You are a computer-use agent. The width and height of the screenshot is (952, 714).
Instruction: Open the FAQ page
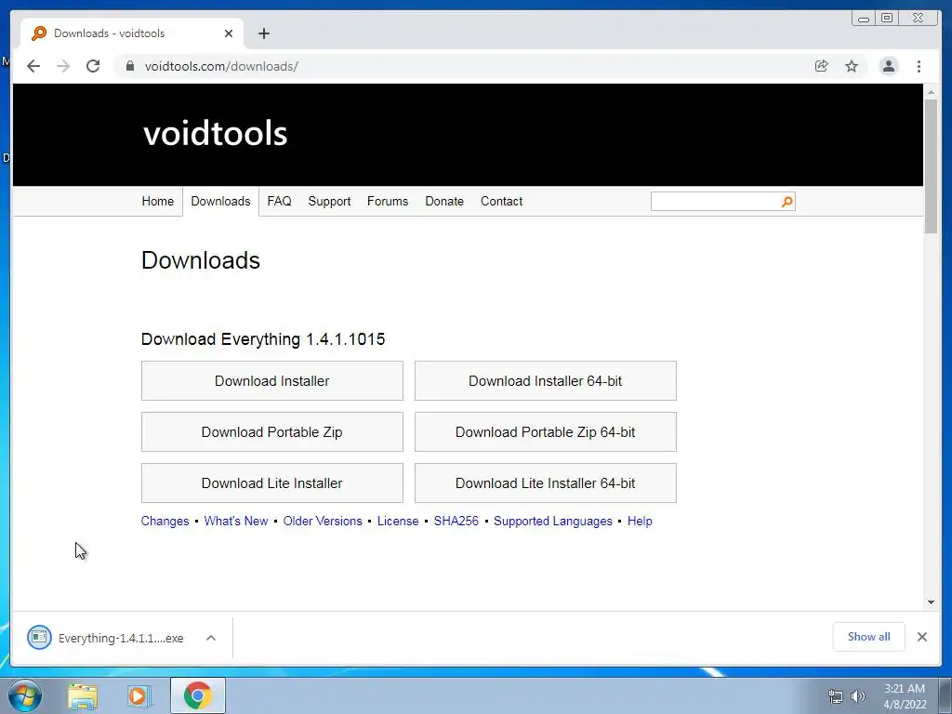pyautogui.click(x=279, y=201)
